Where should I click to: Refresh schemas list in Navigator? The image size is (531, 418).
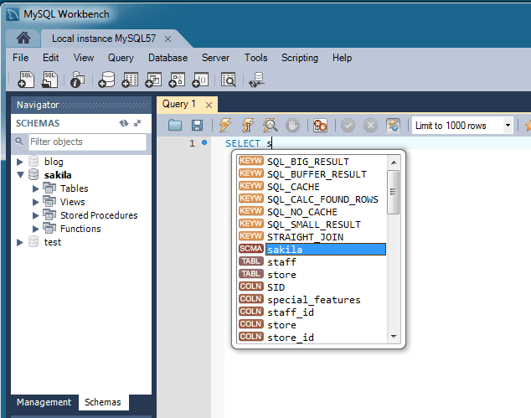(124, 123)
